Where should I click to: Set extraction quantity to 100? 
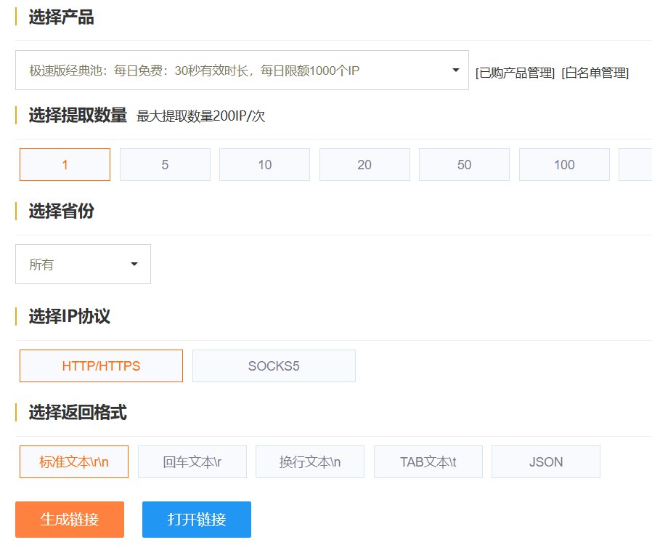564,165
